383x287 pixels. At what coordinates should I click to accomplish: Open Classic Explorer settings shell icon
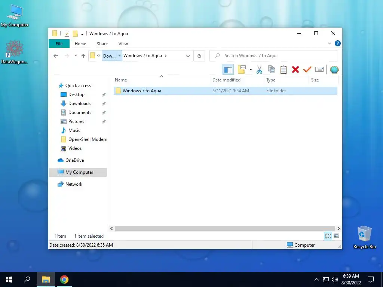pos(334,70)
